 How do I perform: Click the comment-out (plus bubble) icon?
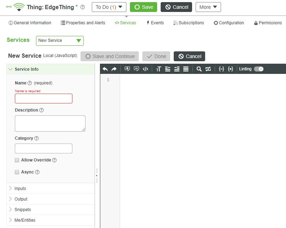[x=127, y=69]
